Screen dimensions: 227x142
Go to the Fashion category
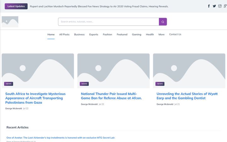click(108, 34)
